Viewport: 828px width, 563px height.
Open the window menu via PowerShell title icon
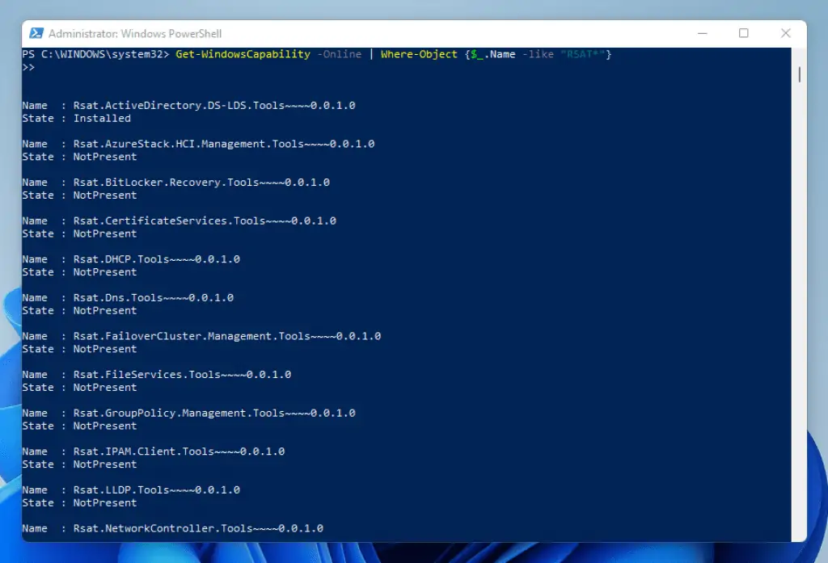[x=36, y=33]
